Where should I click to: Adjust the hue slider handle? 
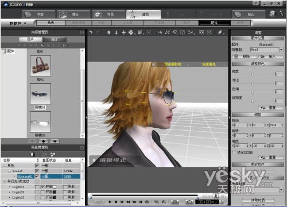(x=253, y=92)
